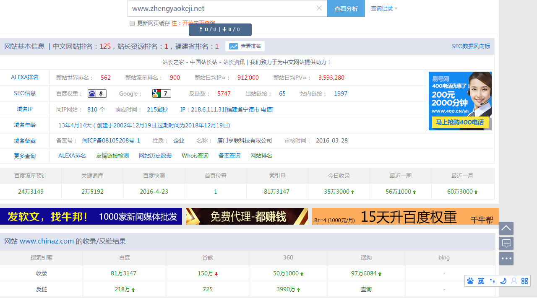
Task: Open the 15天升百度权重 ad banner
Action: (x=405, y=216)
